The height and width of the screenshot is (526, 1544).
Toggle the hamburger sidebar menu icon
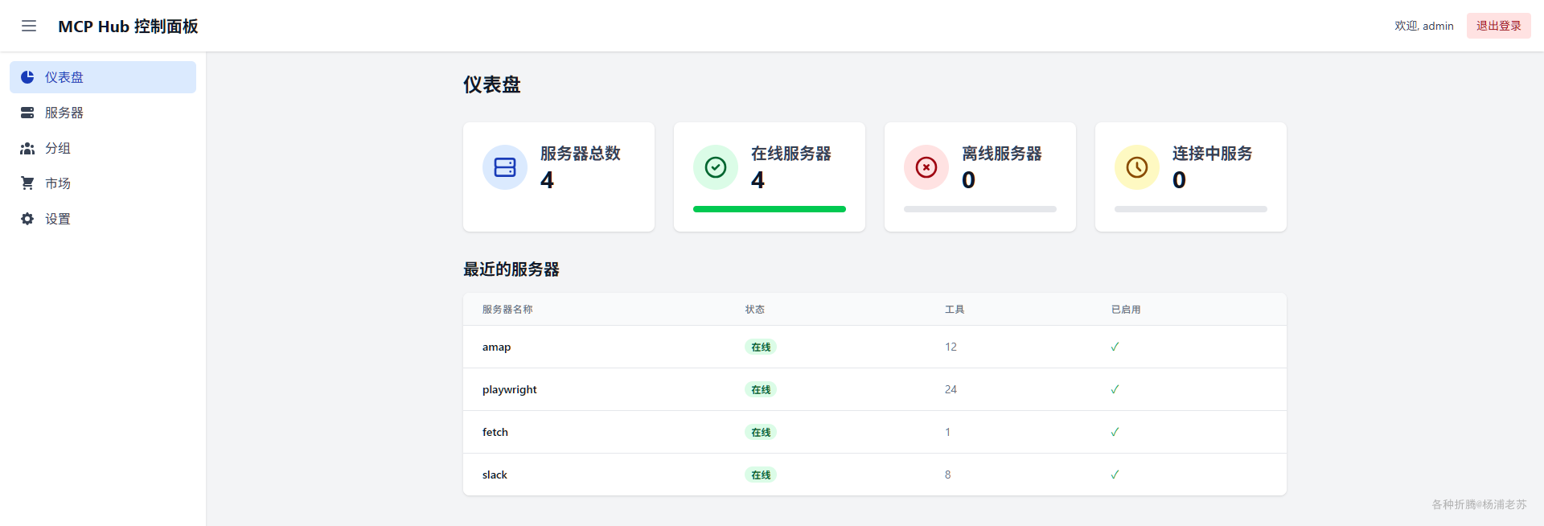(x=29, y=26)
